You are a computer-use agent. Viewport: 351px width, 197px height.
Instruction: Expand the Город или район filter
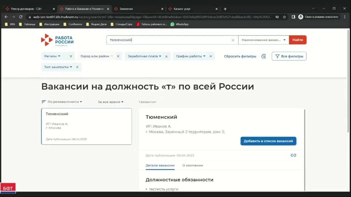(97, 56)
